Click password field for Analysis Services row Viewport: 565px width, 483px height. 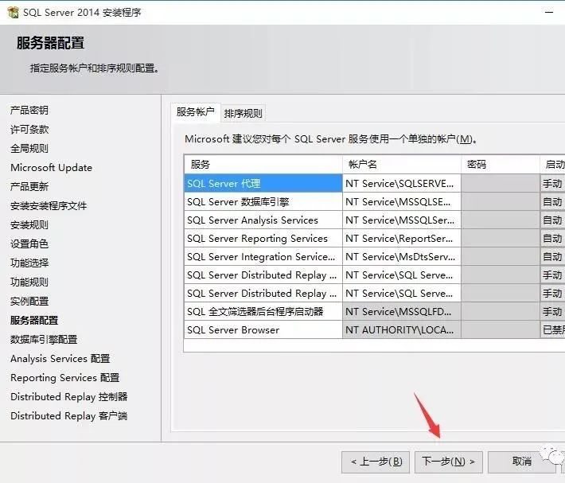(x=501, y=220)
